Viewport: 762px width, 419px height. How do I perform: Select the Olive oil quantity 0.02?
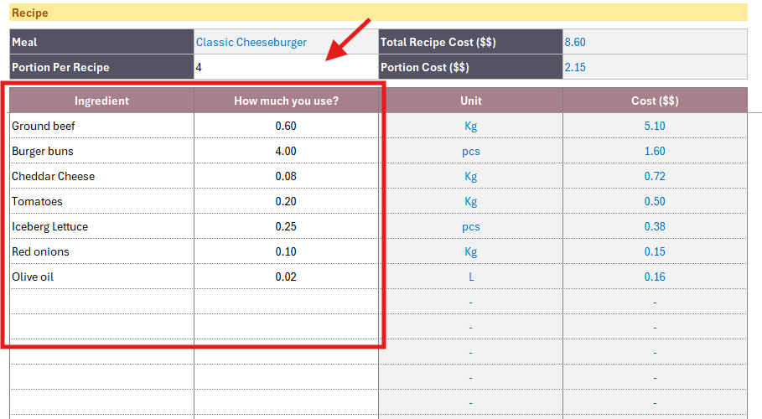pyautogui.click(x=286, y=277)
